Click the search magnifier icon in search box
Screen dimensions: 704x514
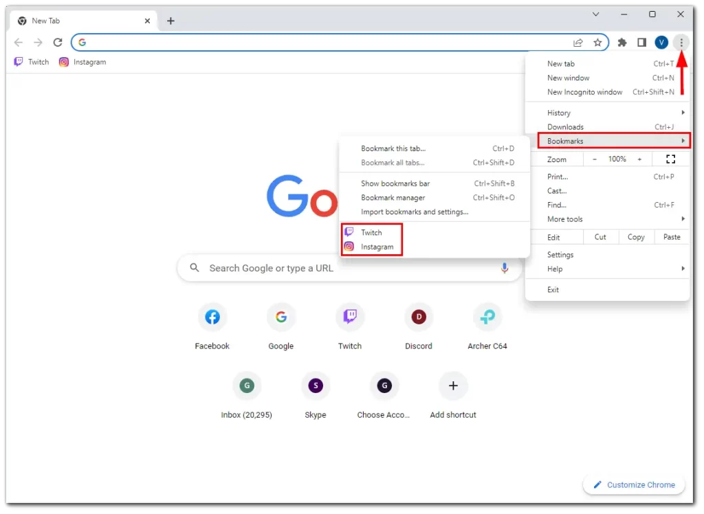(194, 268)
